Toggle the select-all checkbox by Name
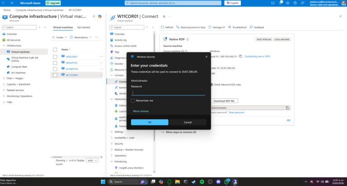 pyautogui.click(x=55, y=50)
